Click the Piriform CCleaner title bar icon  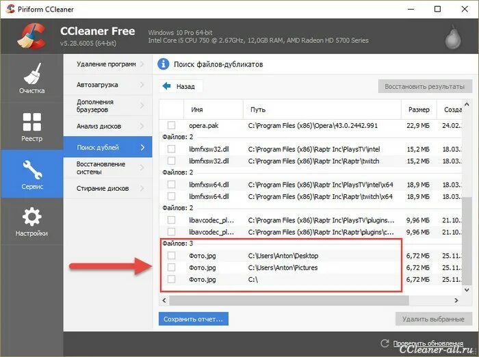pyautogui.click(x=10, y=9)
